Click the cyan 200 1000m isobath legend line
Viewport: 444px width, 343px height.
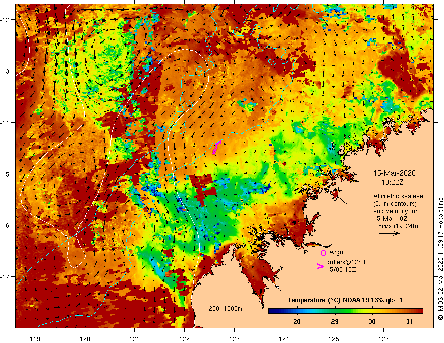click(217, 314)
